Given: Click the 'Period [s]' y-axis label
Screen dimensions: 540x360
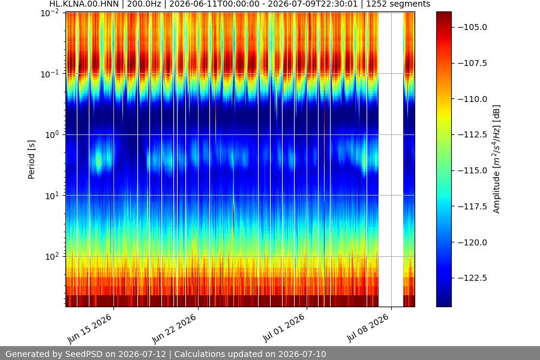Looking at the screenshot, I should (x=31, y=160).
